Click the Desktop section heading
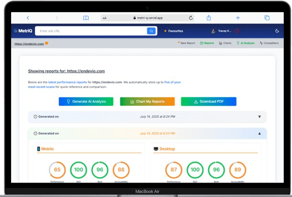 click(x=167, y=149)
